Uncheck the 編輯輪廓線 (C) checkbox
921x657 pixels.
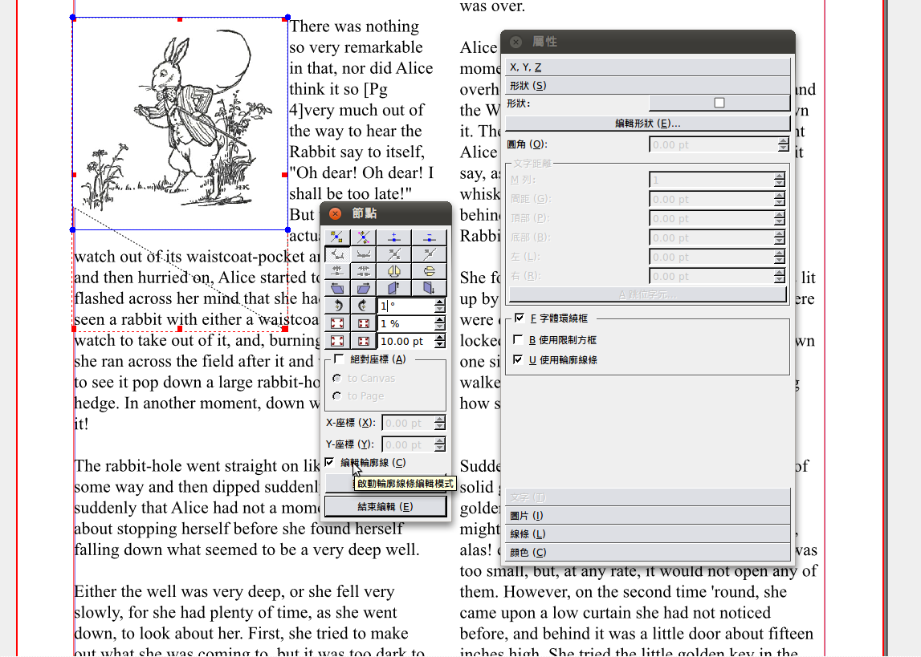click(x=329, y=462)
